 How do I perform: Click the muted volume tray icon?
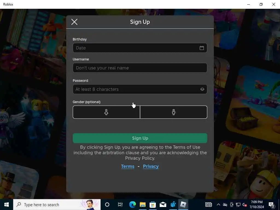(x=245, y=205)
